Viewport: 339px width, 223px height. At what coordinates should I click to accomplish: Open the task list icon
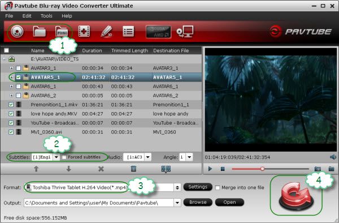[x=128, y=32]
